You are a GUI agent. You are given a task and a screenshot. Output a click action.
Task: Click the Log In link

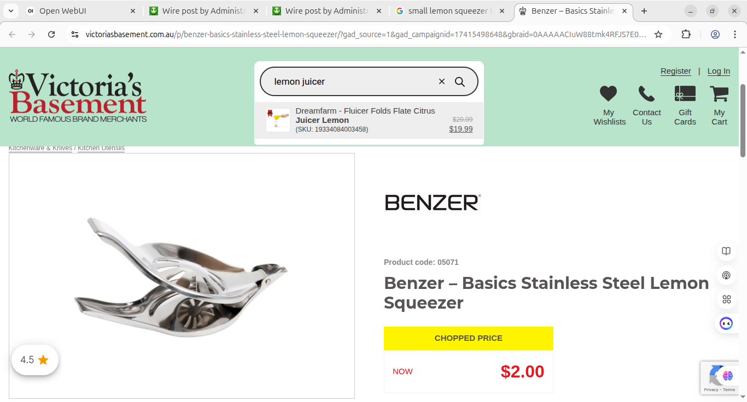[x=719, y=71]
